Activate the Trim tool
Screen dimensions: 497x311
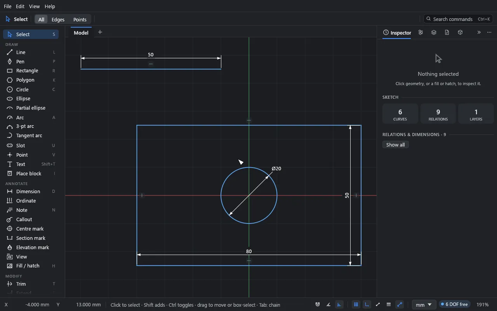click(x=31, y=284)
